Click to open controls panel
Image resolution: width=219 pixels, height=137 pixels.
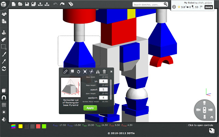coord(201,125)
